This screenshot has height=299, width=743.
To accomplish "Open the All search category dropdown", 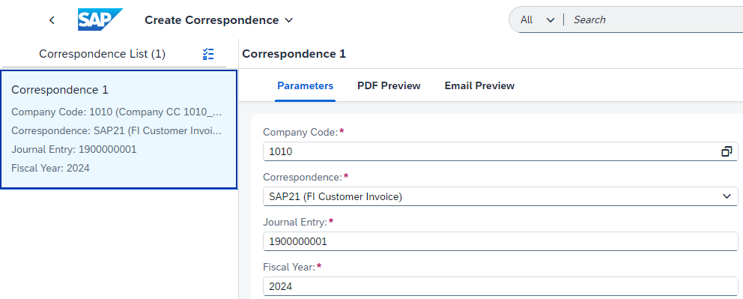I will (537, 20).
